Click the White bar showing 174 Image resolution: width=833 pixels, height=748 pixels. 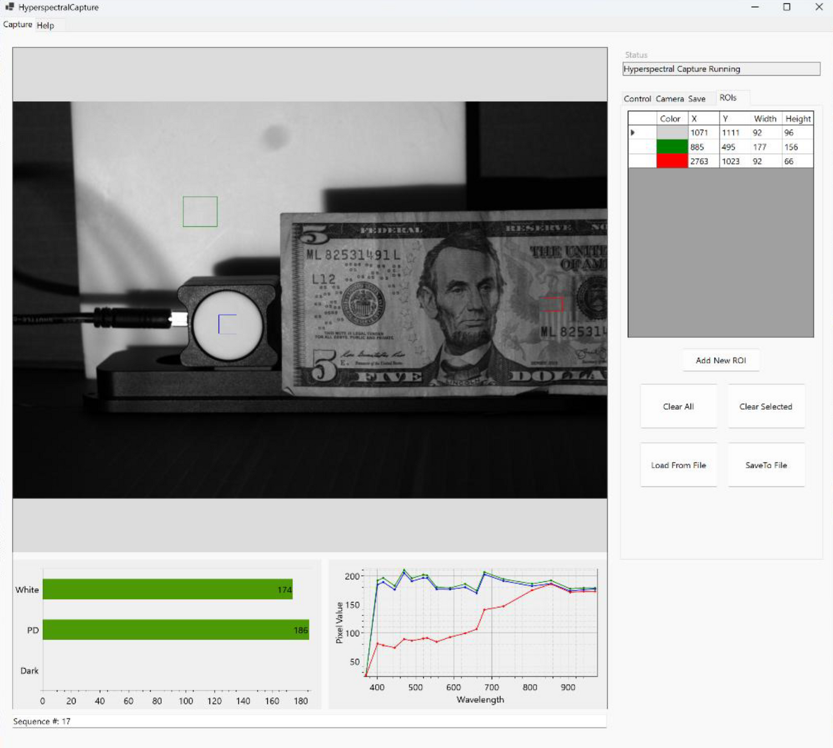[x=168, y=589]
